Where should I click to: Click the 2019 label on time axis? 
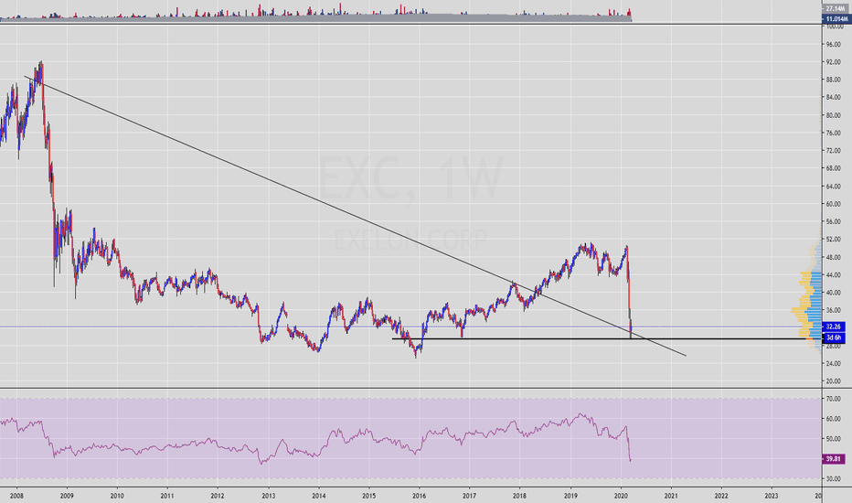(x=570, y=496)
